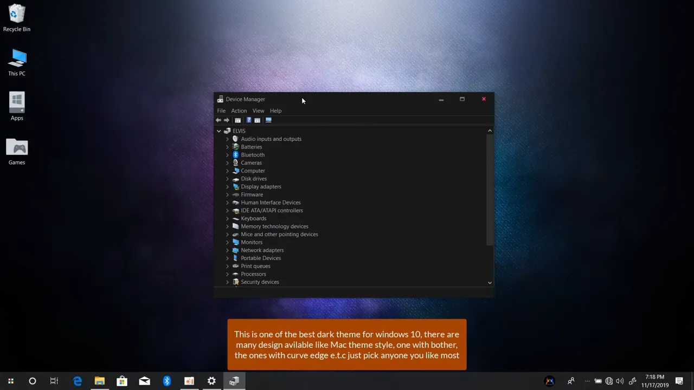Open the Help menu
Image resolution: width=694 pixels, height=390 pixels.
pos(275,110)
